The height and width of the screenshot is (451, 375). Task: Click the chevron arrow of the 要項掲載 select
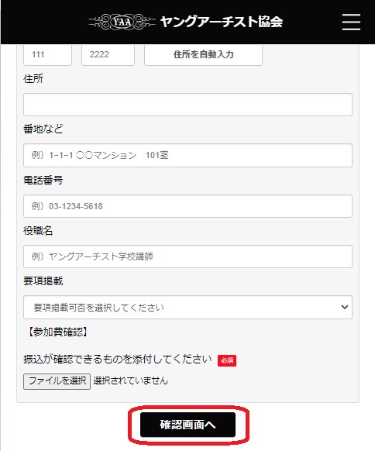345,307
